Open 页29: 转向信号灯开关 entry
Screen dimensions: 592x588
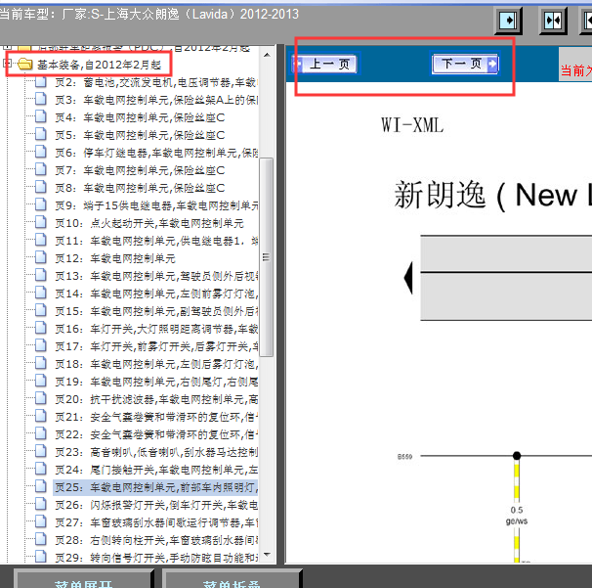(156, 558)
